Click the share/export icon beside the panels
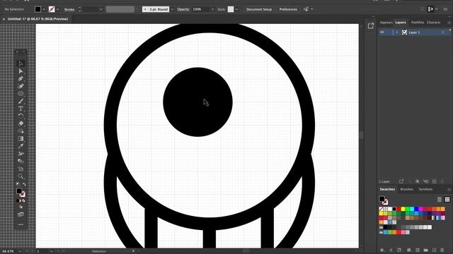Viewport: 453px width, 254px height. coord(371,26)
